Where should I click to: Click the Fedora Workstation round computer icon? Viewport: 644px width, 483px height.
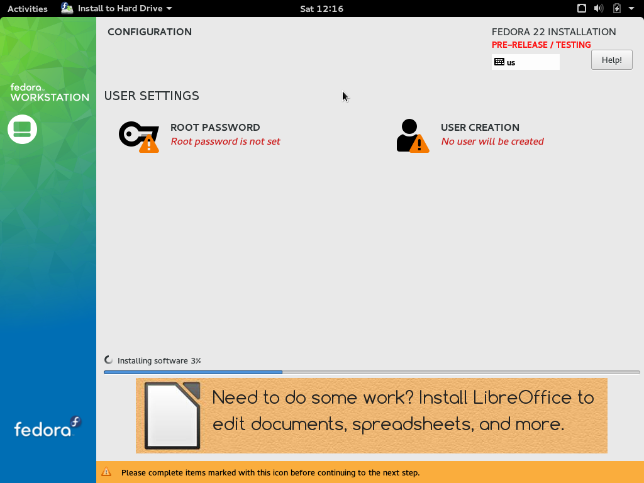pyautogui.click(x=22, y=130)
